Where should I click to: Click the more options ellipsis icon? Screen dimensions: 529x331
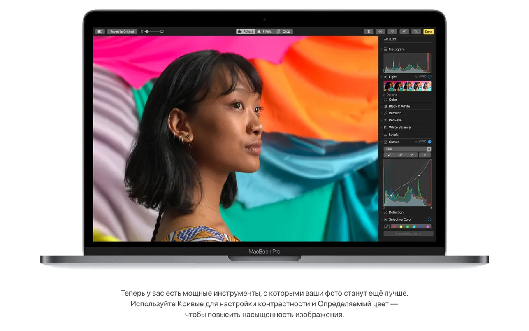pos(381,31)
